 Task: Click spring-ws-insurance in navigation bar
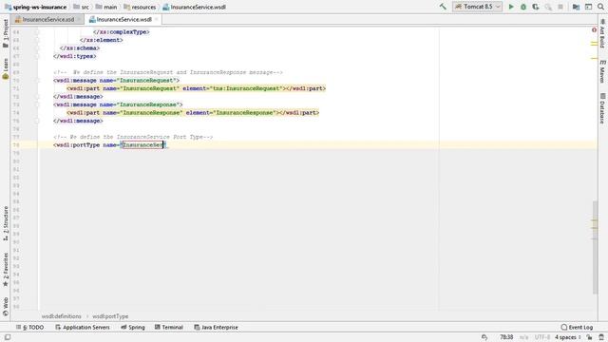click(x=35, y=7)
